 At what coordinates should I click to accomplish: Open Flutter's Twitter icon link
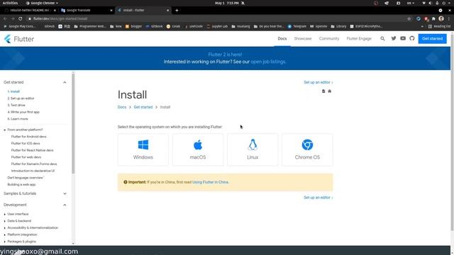click(394, 38)
